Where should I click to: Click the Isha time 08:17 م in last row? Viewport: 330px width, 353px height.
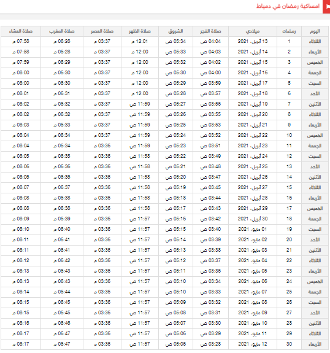pyautogui.click(x=21, y=344)
